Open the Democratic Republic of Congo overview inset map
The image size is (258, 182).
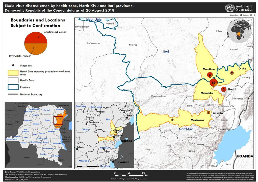[x=38, y=135]
